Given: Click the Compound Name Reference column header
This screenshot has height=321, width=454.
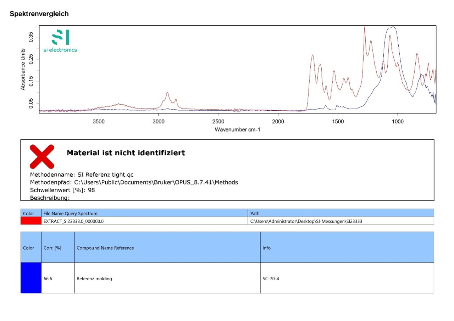Looking at the screenshot, I should point(105,248).
